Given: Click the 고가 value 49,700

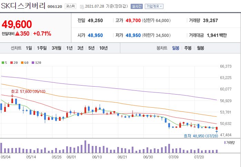Looking at the screenshot, I should tap(133, 21).
